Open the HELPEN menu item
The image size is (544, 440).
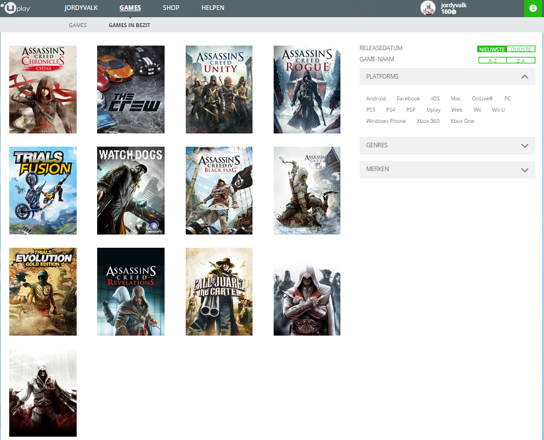[213, 8]
